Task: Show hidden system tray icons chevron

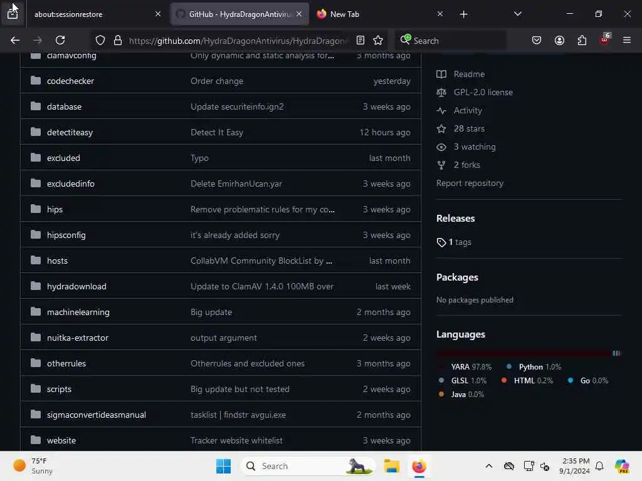Action: coord(489,466)
